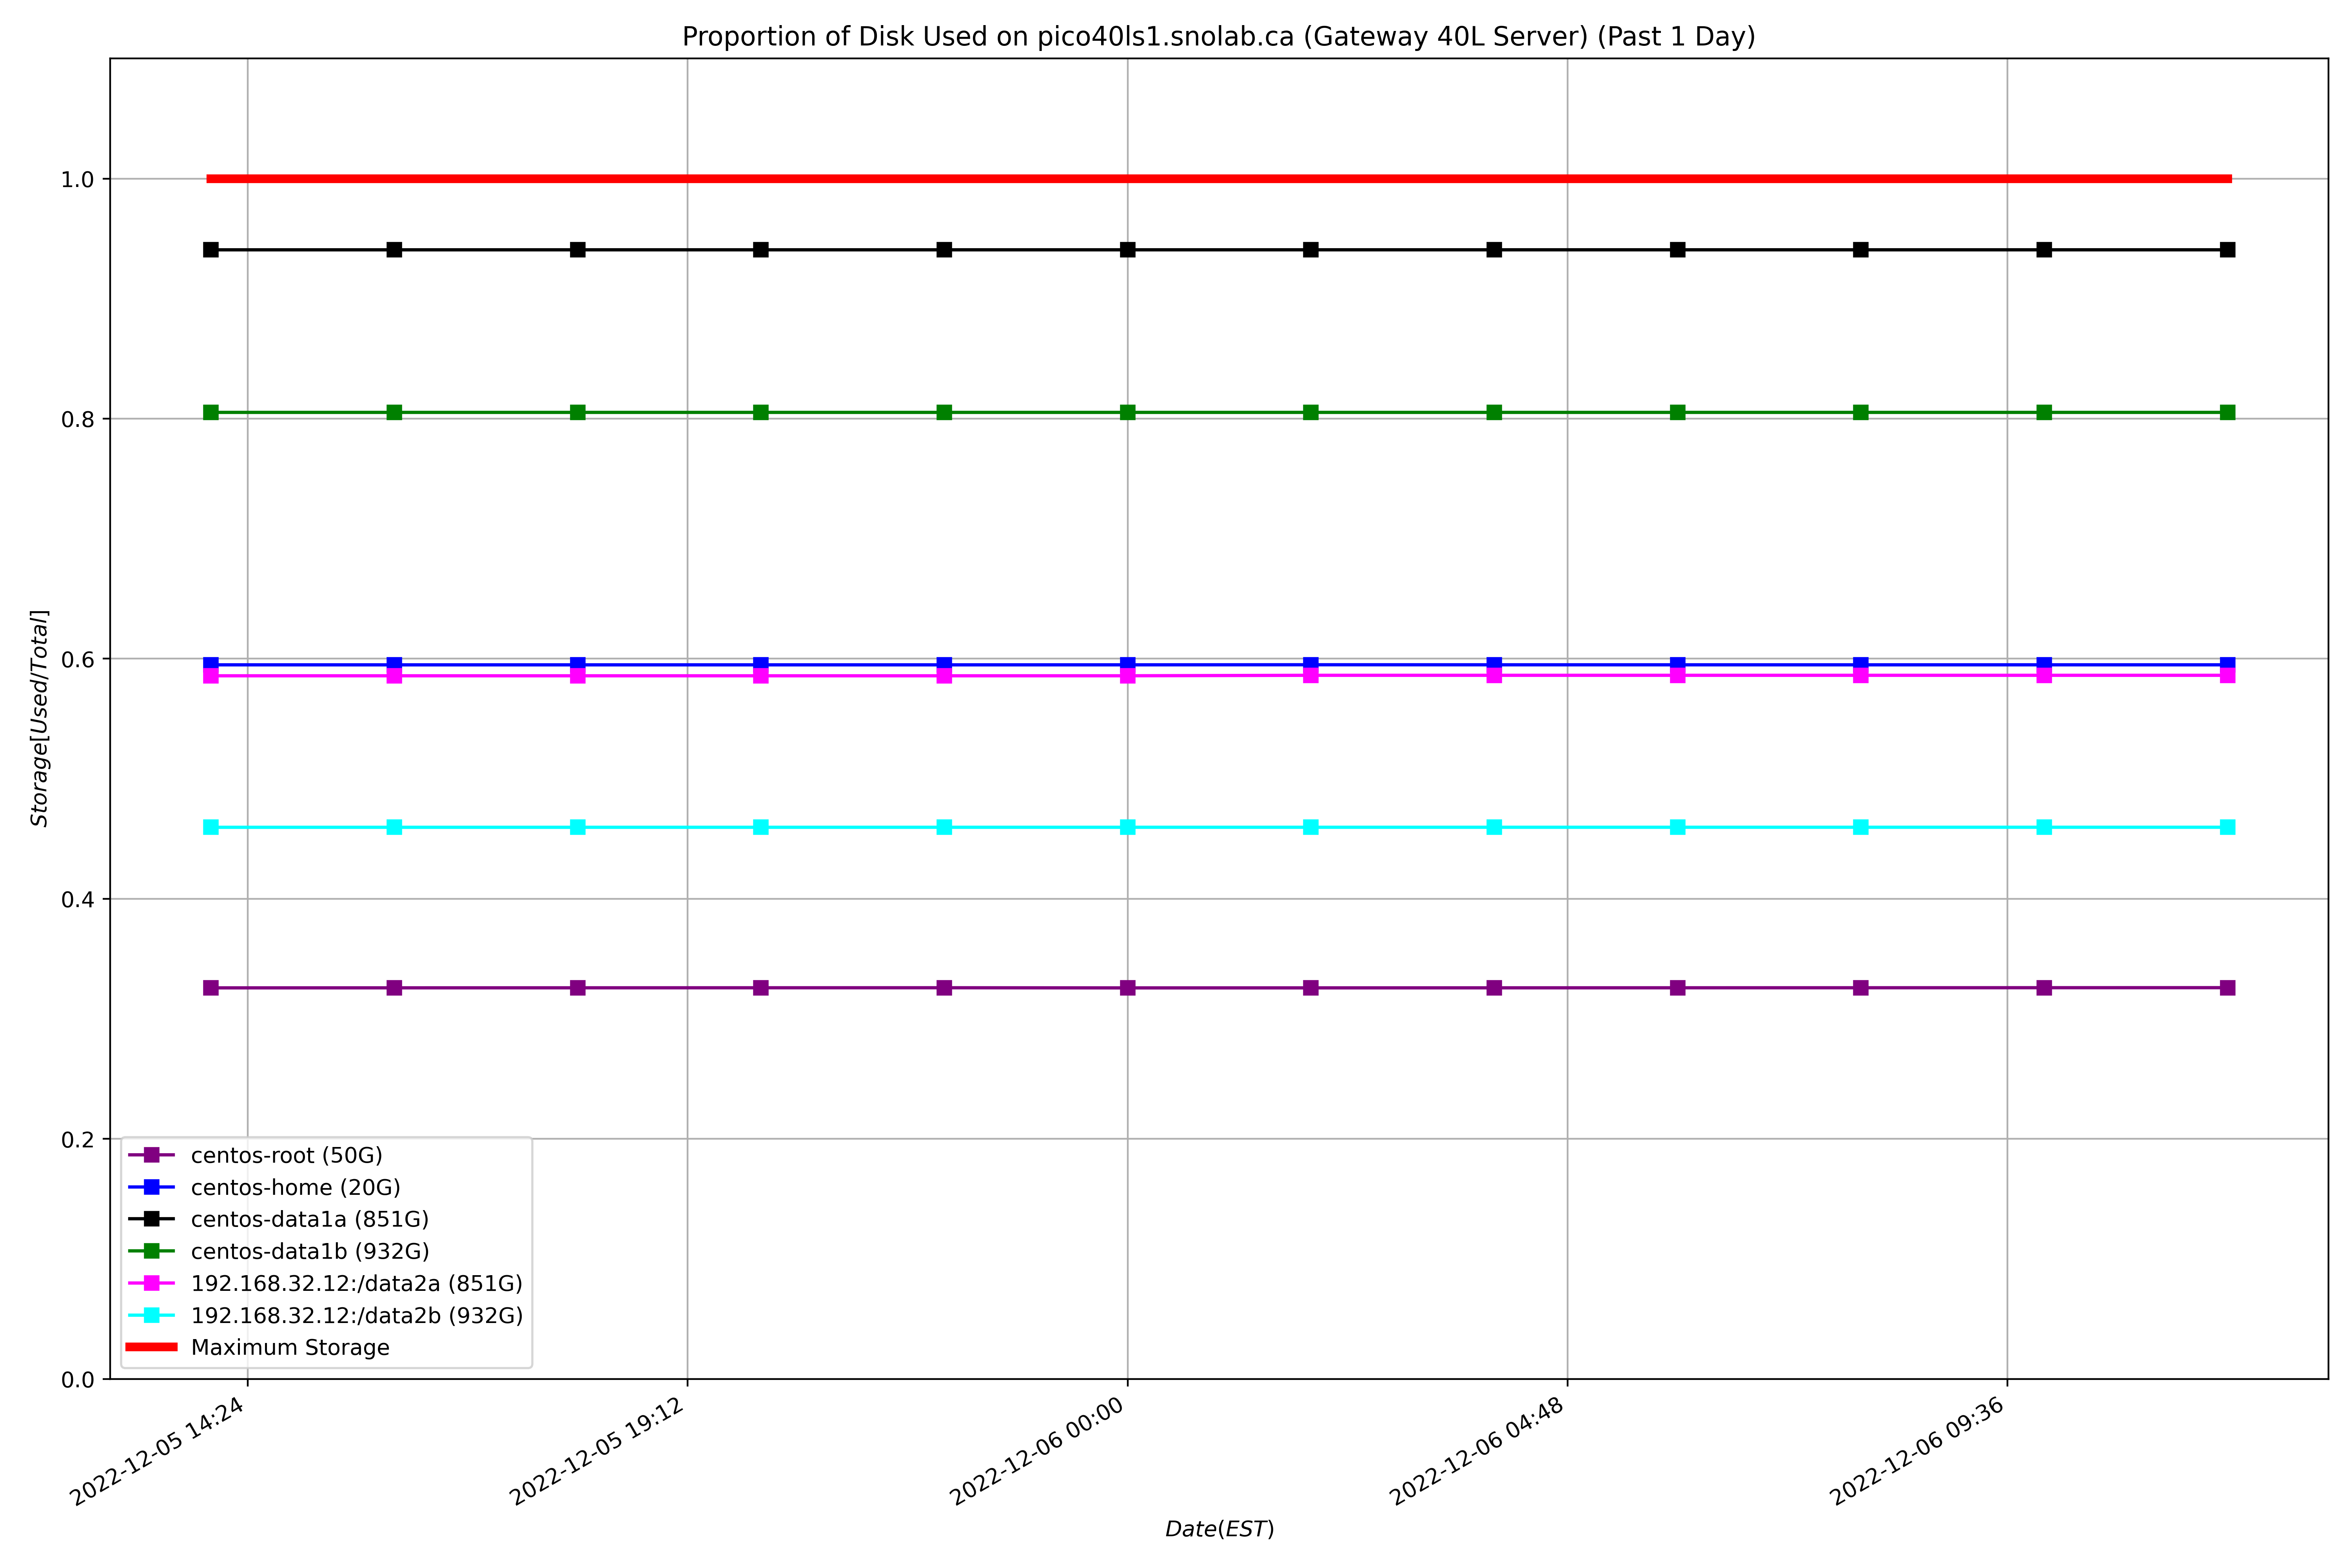
Task: Click y-axis tick label 0.0
Action: 78,1379
